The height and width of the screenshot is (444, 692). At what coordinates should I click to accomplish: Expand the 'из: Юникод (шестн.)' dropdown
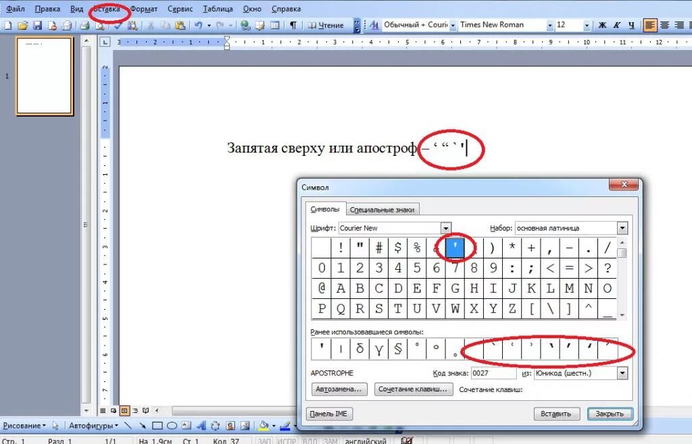[x=622, y=373]
